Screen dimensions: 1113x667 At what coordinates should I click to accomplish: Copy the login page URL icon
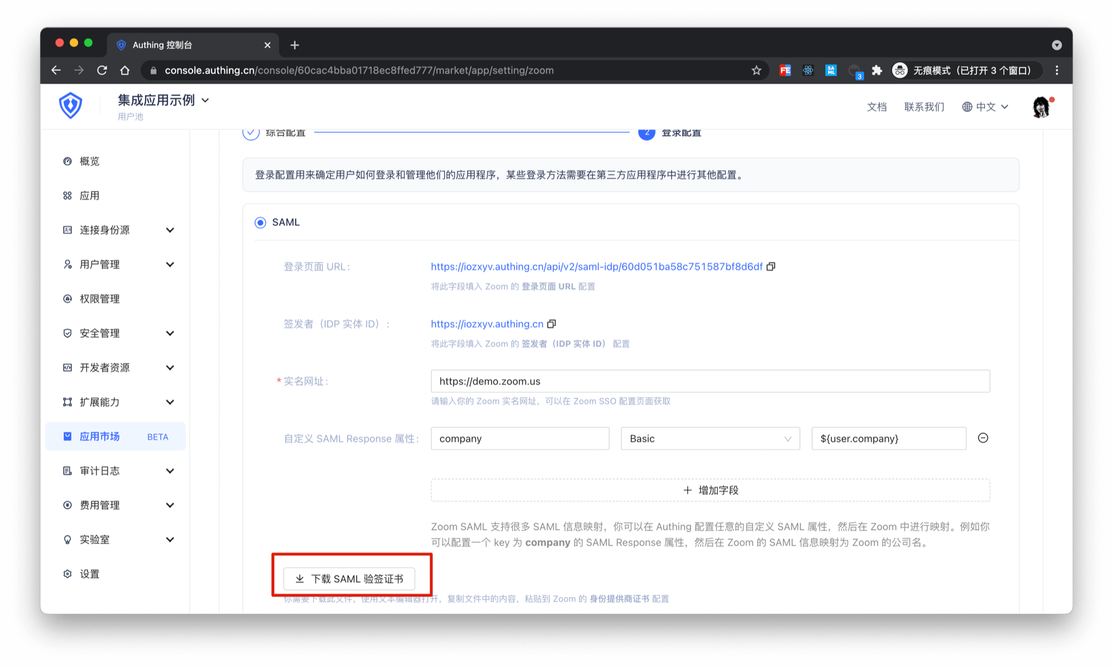(770, 267)
